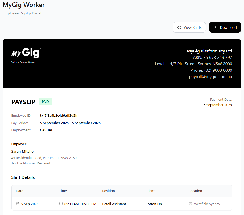Click the Parramatta residential address
Image resolution: width=244 pixels, height=215 pixels.
click(44, 158)
